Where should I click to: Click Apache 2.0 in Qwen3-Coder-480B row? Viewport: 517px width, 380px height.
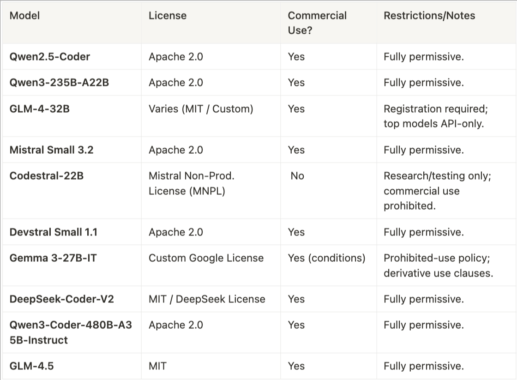click(x=176, y=325)
